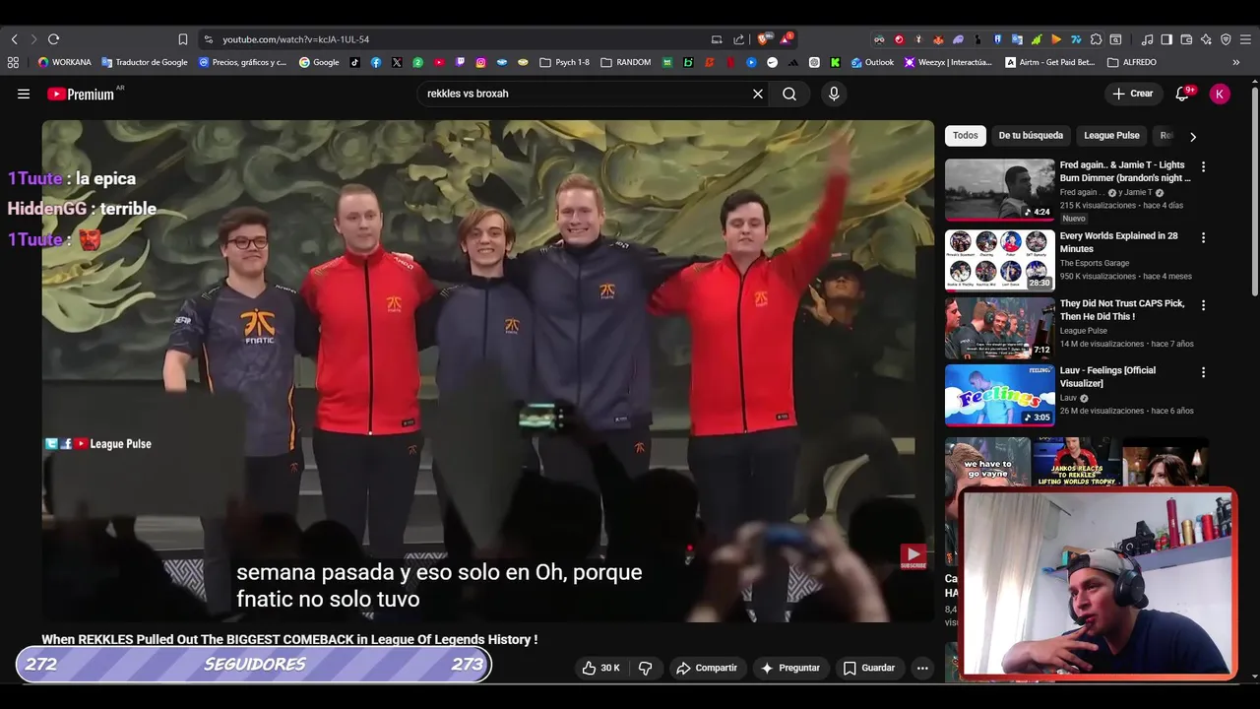Open the MetaMask fox extension
Image resolution: width=1260 pixels, height=709 pixels.
[x=938, y=39]
